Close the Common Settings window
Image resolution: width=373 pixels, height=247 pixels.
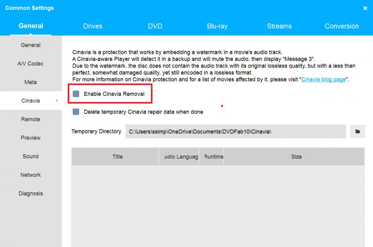coord(365,8)
